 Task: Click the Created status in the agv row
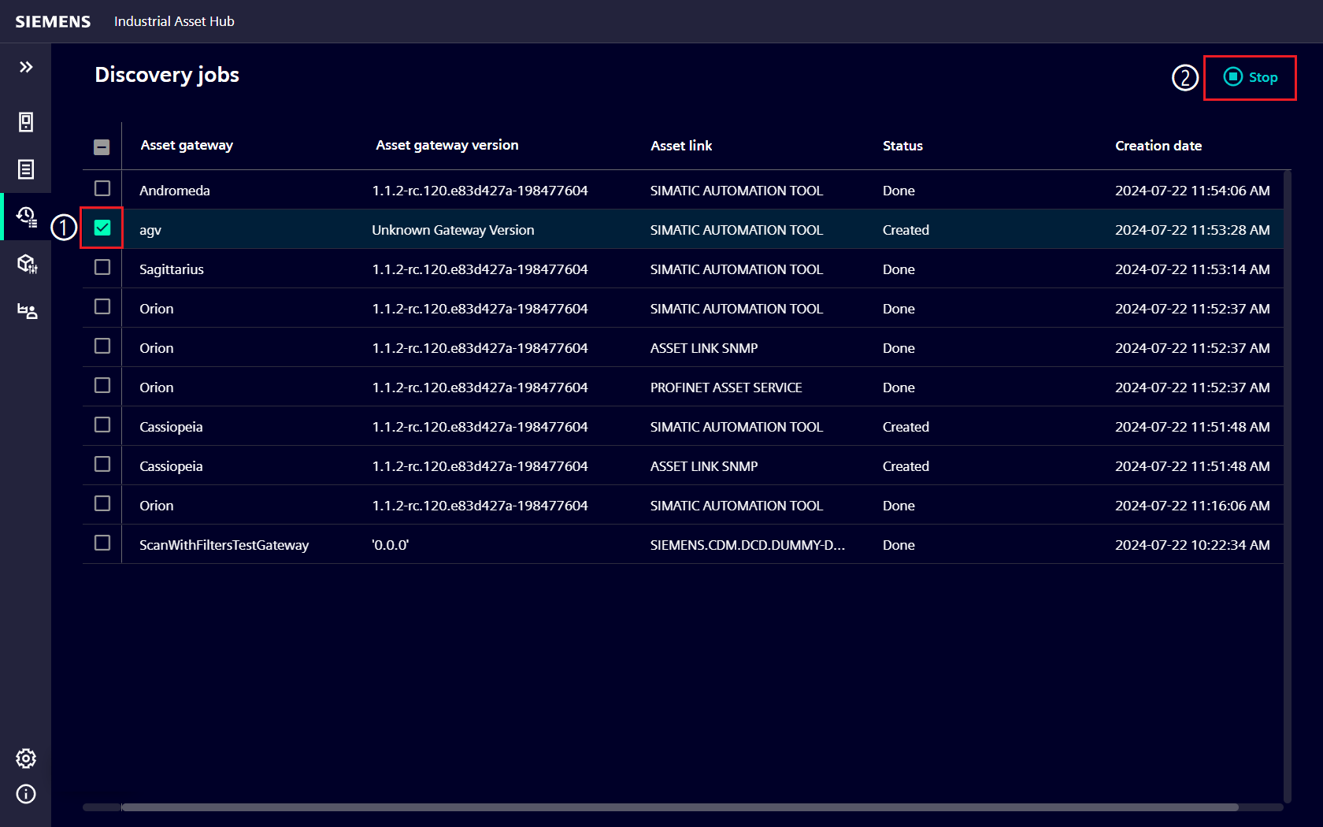(x=906, y=230)
